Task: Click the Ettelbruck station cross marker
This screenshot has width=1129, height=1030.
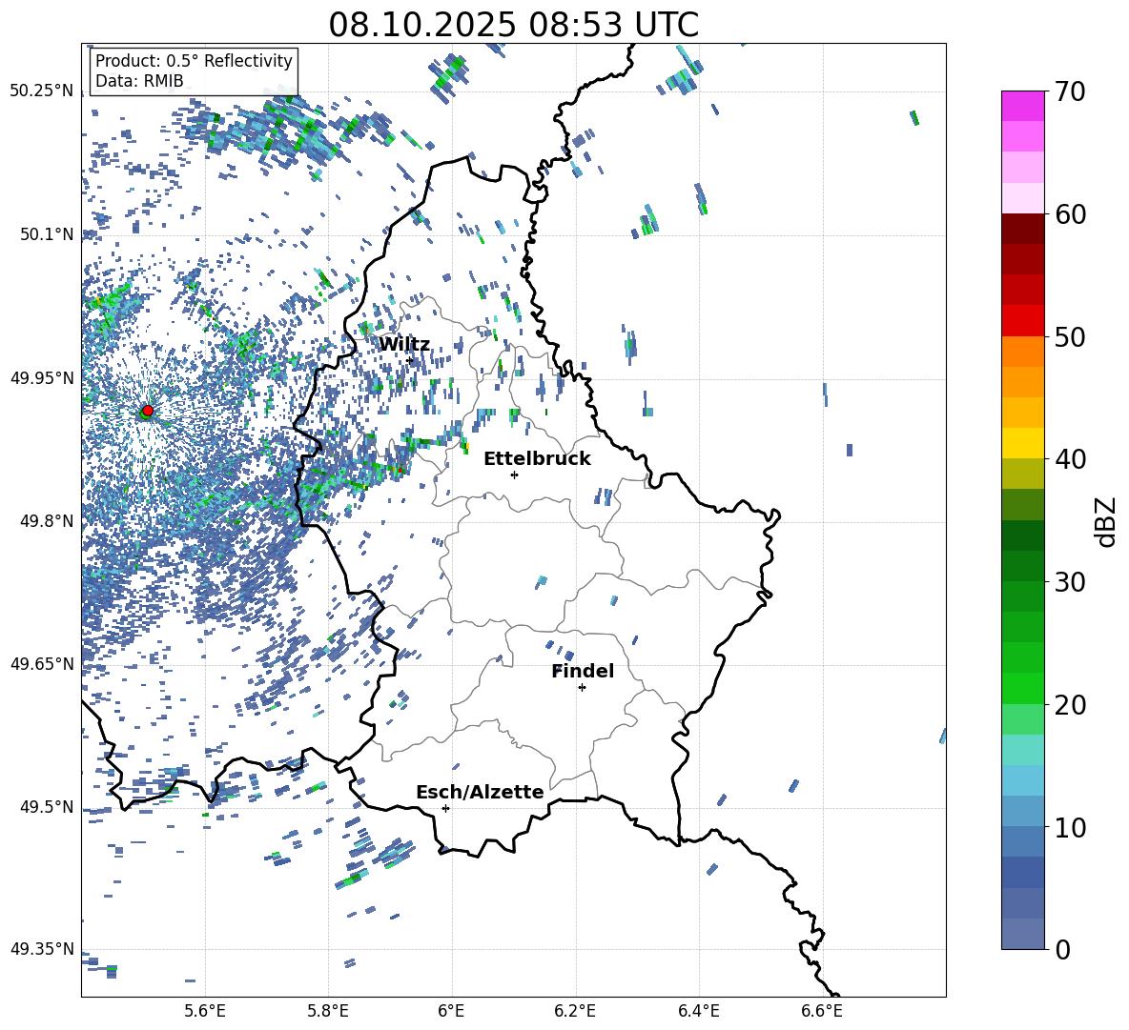Action: click(514, 475)
